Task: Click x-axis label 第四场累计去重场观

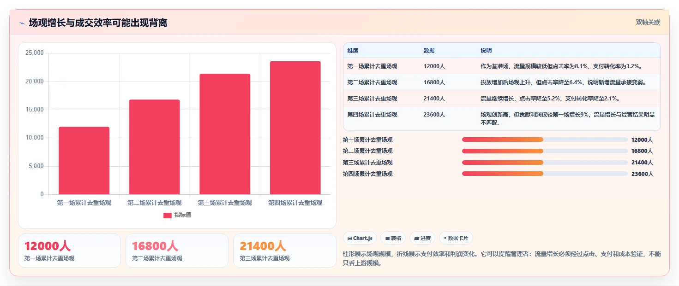Action: (x=295, y=203)
